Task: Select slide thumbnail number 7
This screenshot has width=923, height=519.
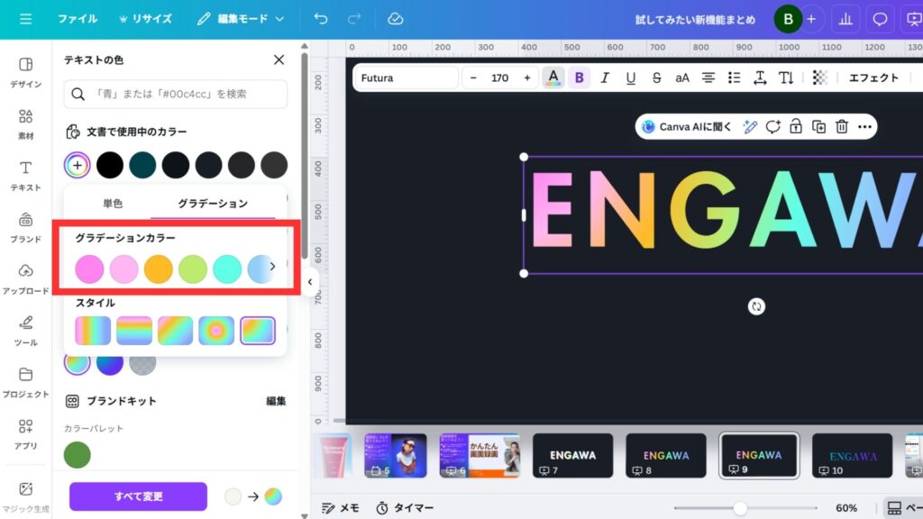Action: pyautogui.click(x=572, y=456)
